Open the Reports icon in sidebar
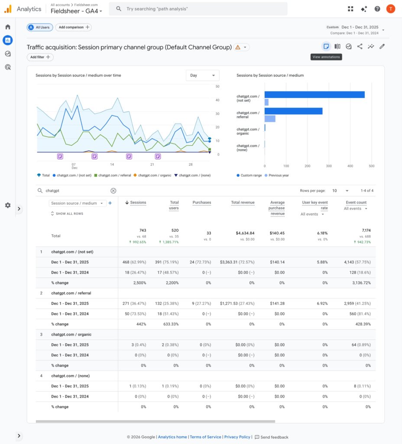Image resolution: width=402 pixels, height=444 pixels. click(x=8, y=40)
